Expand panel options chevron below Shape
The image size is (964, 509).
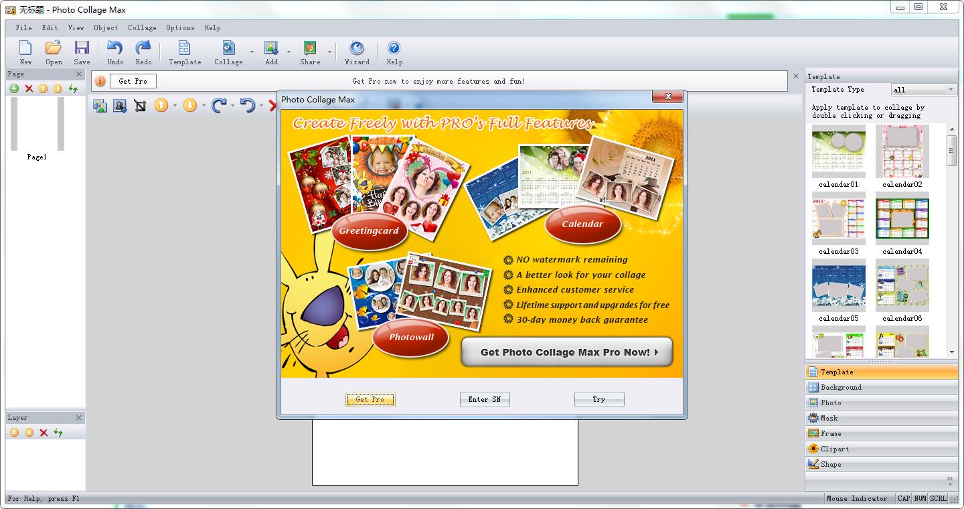click(950, 480)
